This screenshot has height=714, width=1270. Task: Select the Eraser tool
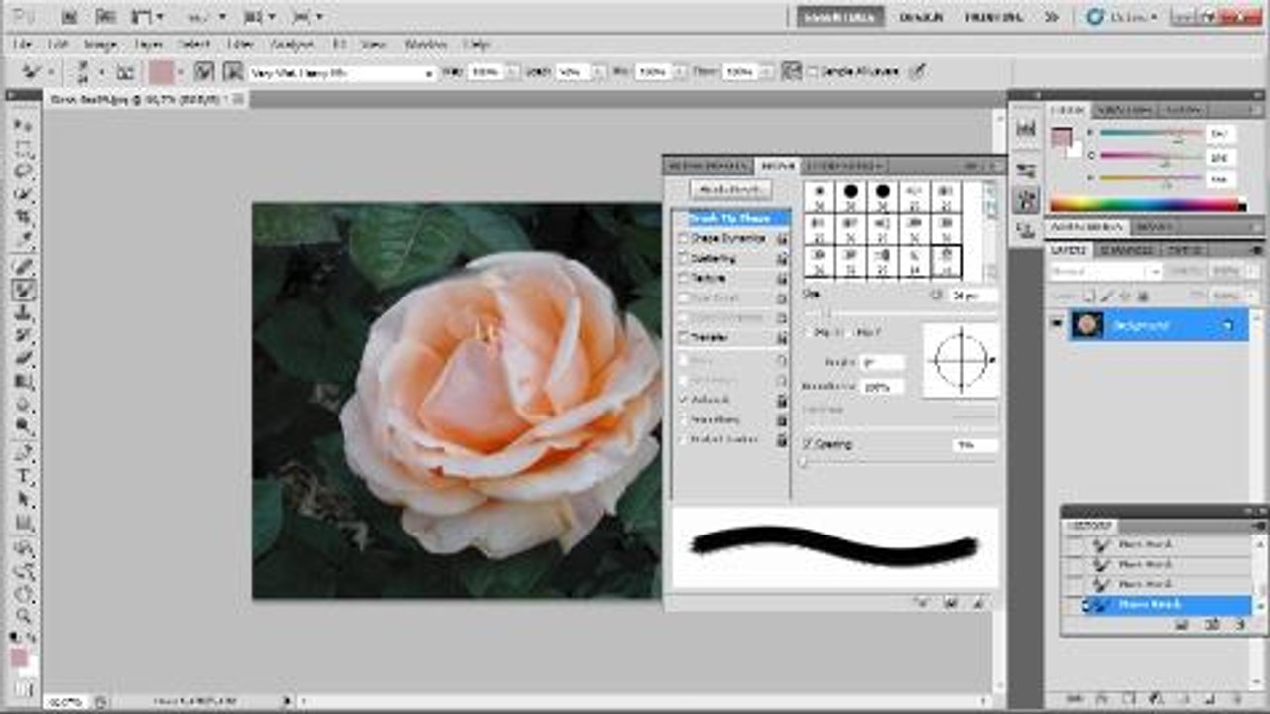point(24,358)
